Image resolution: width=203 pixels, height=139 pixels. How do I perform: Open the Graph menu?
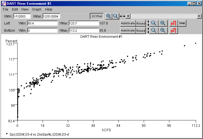point(36,9)
